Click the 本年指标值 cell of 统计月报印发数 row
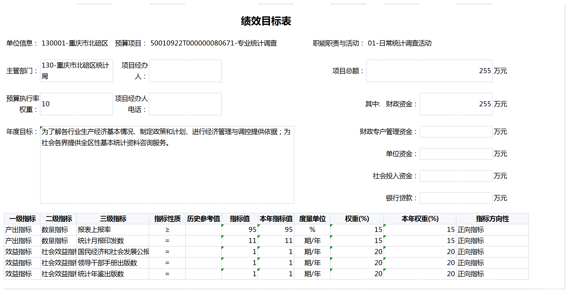569x293 pixels. [x=276, y=241]
